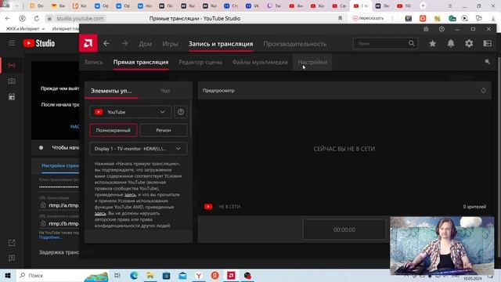
Task: Click the refresh icon in the Preview header
Action: 483,91
